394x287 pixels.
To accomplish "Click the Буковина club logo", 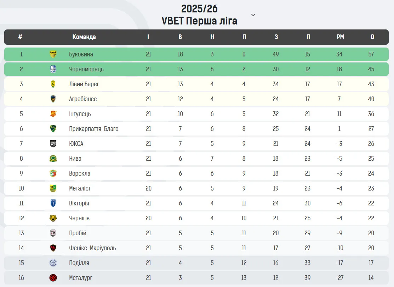I will [x=53, y=54].
